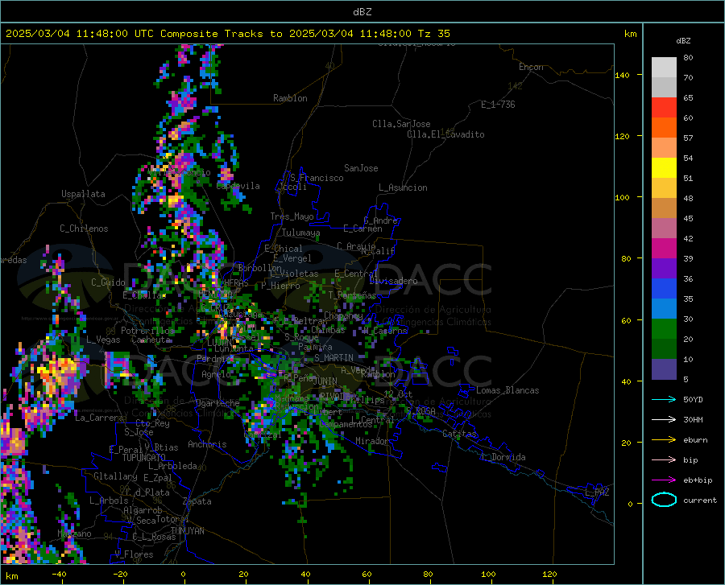The image size is (725, 585).
Task: Click the Anchoris place label
Action: click(x=207, y=444)
